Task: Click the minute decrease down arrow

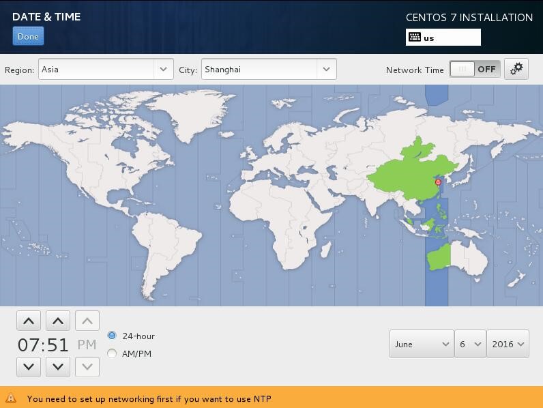Action: [58, 367]
